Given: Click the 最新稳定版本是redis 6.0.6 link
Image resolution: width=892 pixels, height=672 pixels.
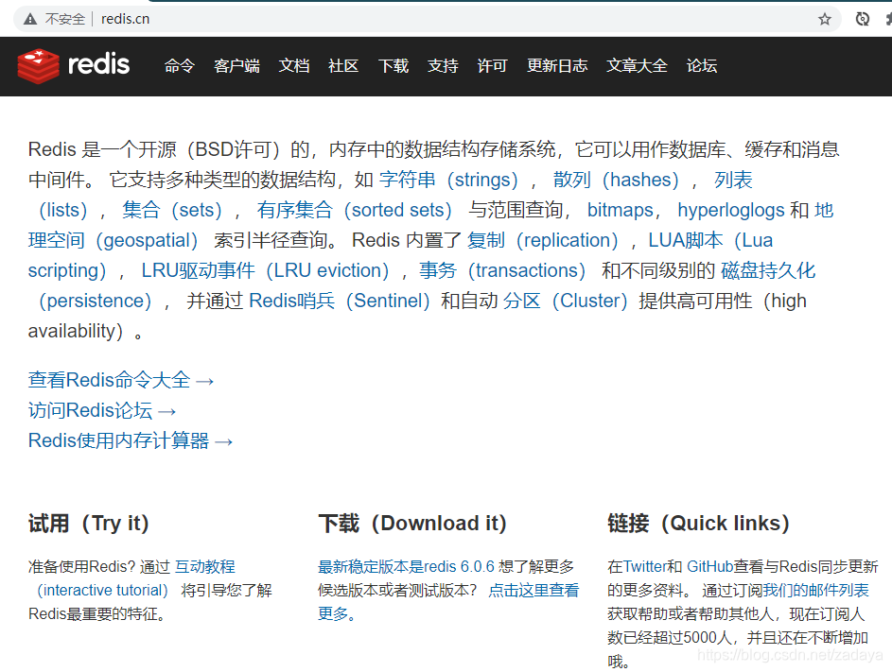Looking at the screenshot, I should tap(406, 566).
